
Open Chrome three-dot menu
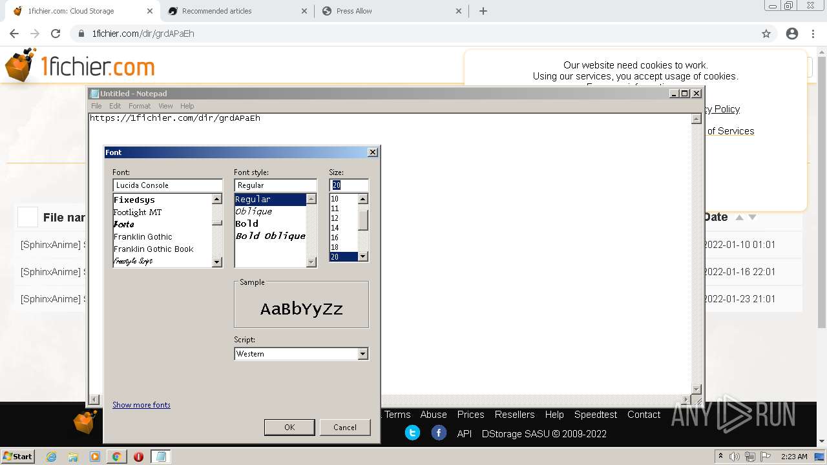[813, 34]
